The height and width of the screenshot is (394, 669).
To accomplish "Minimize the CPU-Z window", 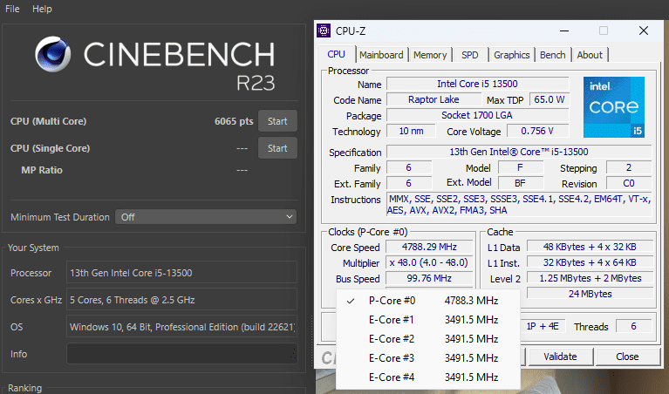I will pyautogui.click(x=564, y=31).
